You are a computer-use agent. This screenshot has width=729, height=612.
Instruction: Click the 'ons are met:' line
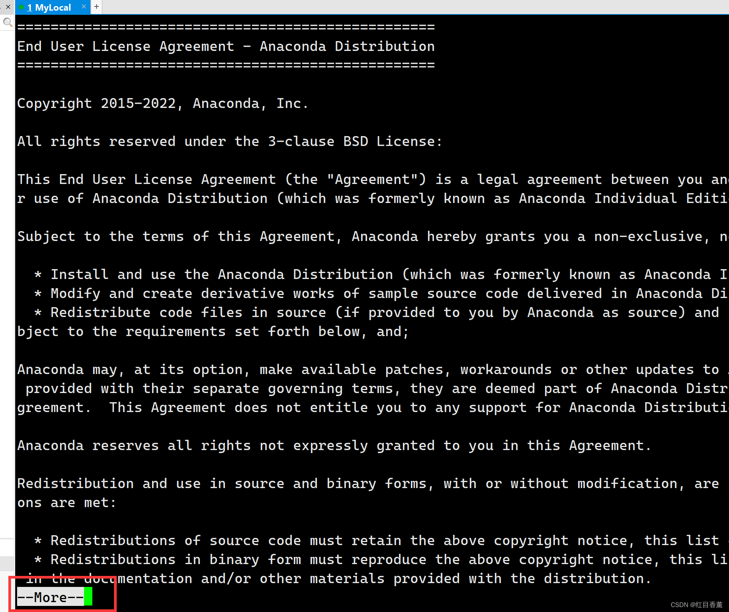coord(67,503)
